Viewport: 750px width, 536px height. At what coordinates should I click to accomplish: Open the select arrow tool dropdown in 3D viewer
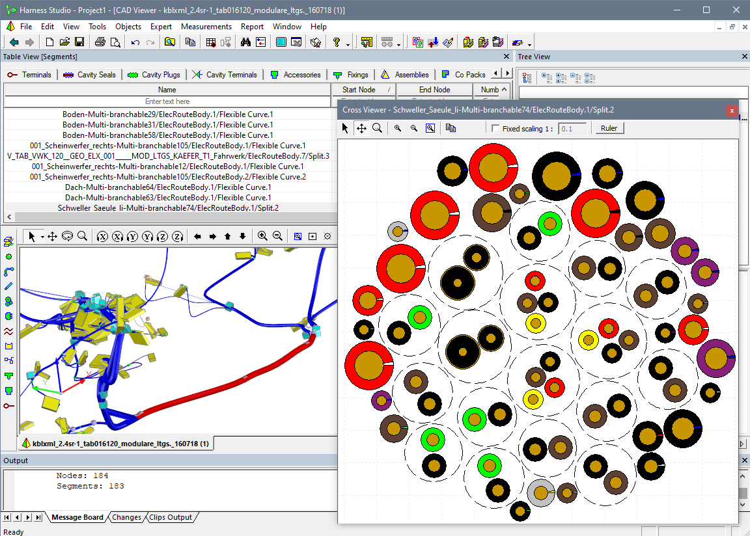click(42, 237)
